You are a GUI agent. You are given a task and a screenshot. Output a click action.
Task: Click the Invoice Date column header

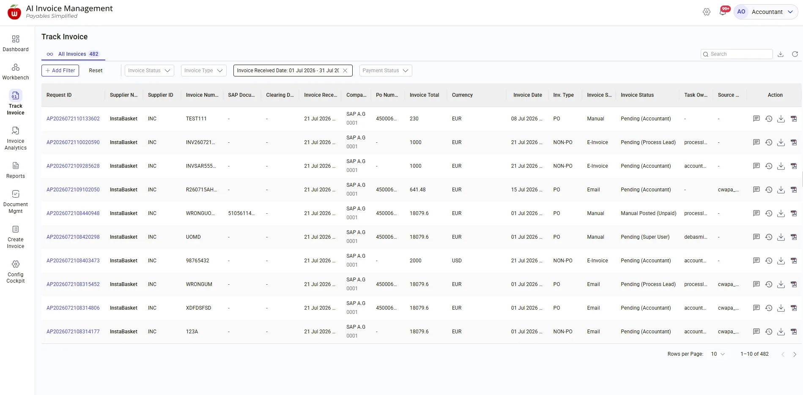tap(527, 95)
